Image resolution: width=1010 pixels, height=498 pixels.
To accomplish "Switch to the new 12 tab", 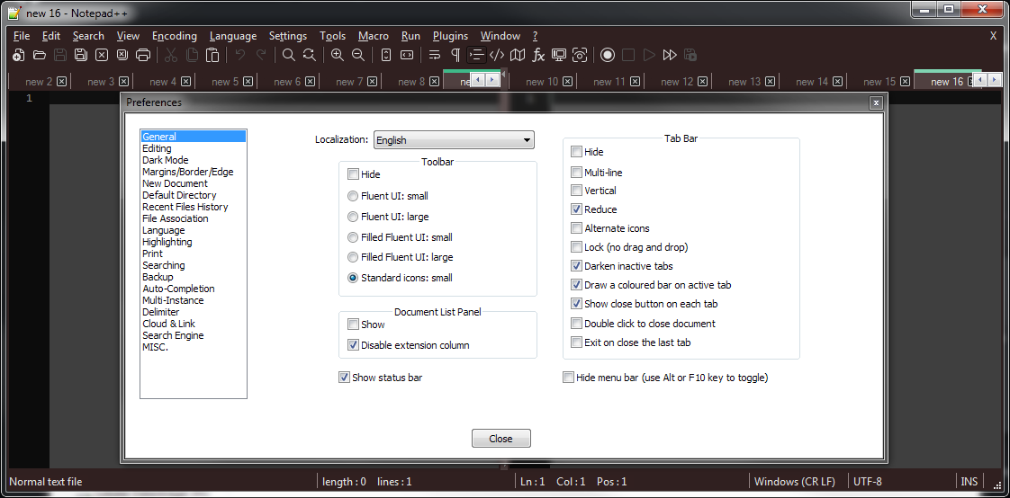I will pyautogui.click(x=678, y=82).
